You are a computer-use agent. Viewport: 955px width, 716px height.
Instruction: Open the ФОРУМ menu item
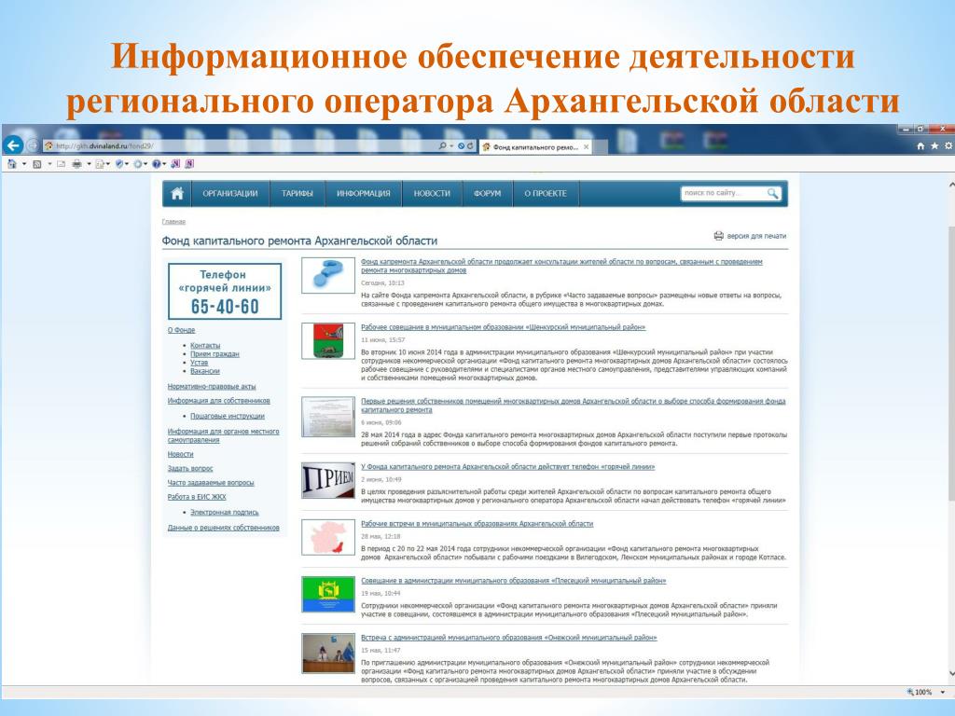click(x=487, y=194)
